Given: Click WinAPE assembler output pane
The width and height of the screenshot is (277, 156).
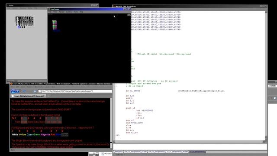Looking at the screenshot, I should tap(190, 146).
